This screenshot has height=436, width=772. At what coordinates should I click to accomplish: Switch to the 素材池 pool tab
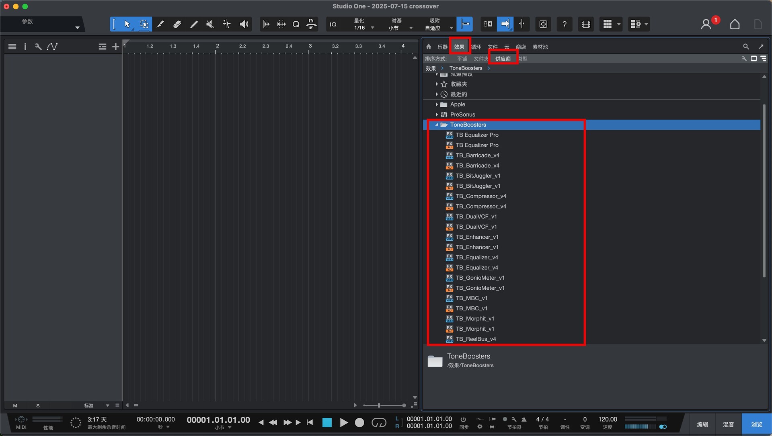(x=540, y=47)
